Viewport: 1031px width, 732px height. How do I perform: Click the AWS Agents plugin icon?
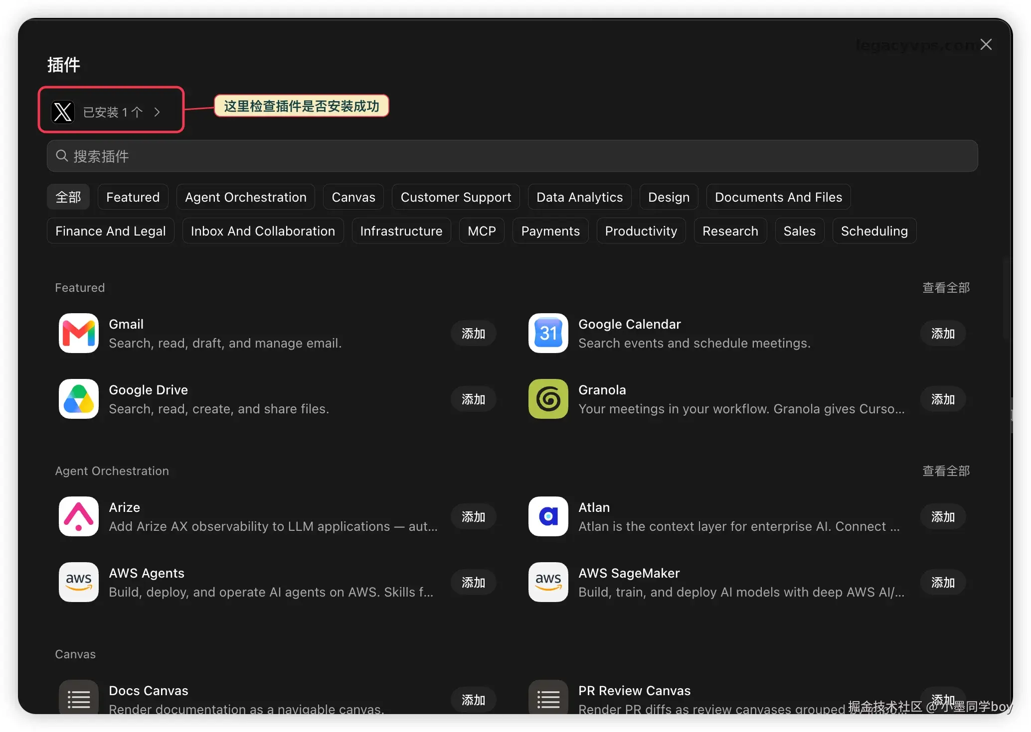pos(79,582)
